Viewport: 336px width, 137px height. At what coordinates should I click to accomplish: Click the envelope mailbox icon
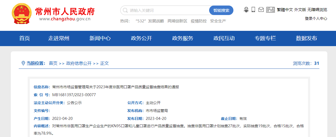pyautogui.click(x=261, y=10)
